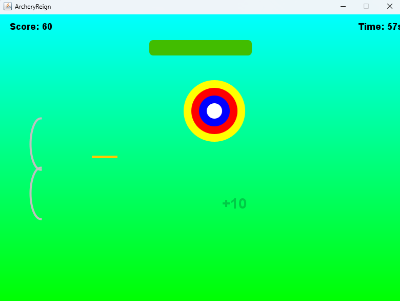
Task: Click the white bullseye of the target
Action: coord(214,111)
